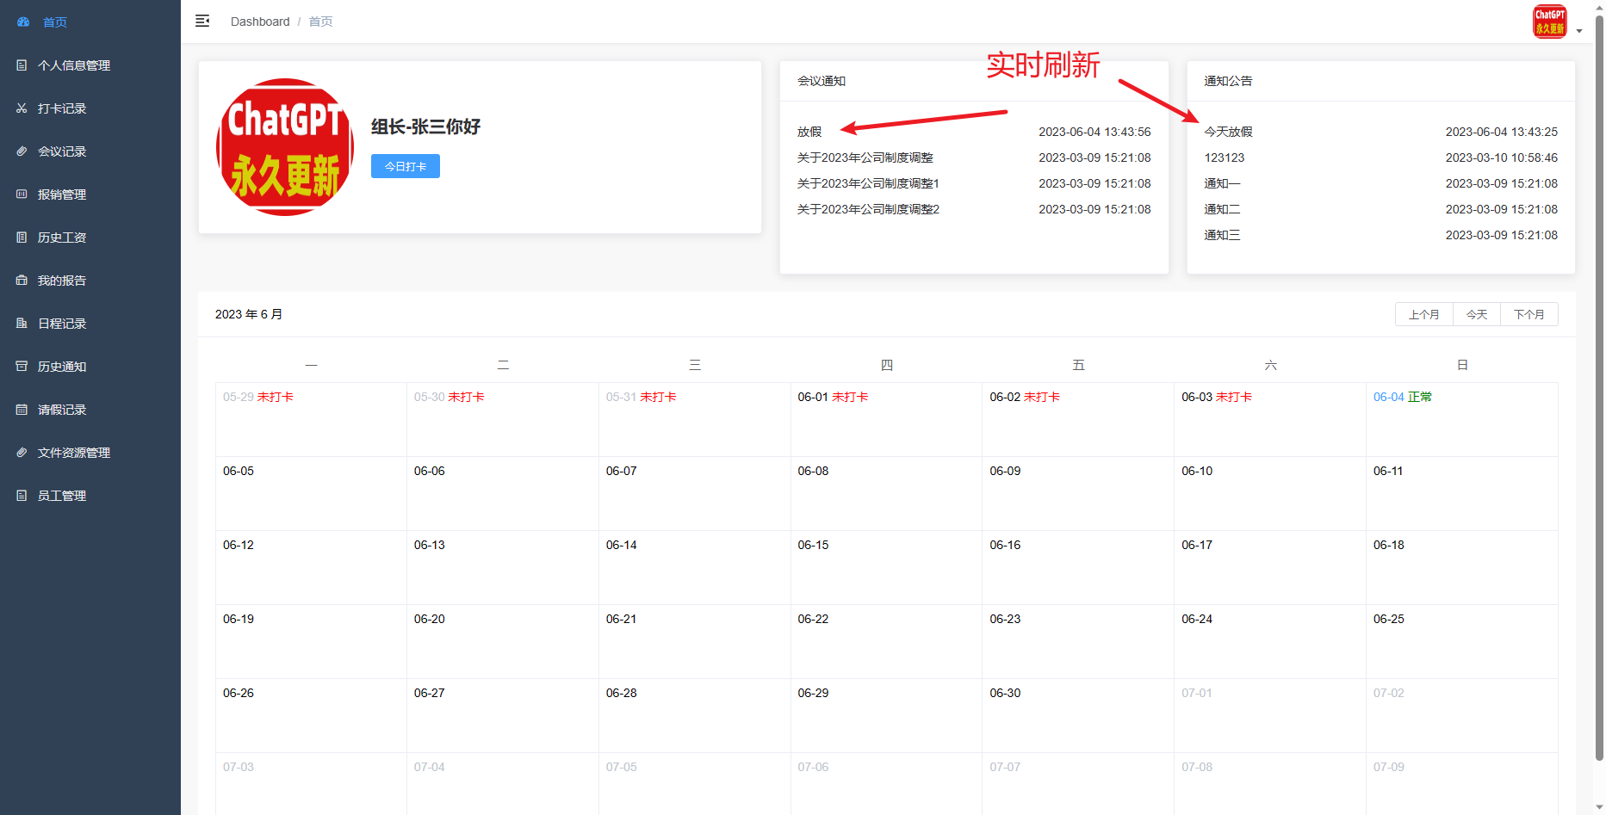Click the 日程记录 sidebar icon
Image resolution: width=1606 pixels, height=815 pixels.
(x=22, y=324)
